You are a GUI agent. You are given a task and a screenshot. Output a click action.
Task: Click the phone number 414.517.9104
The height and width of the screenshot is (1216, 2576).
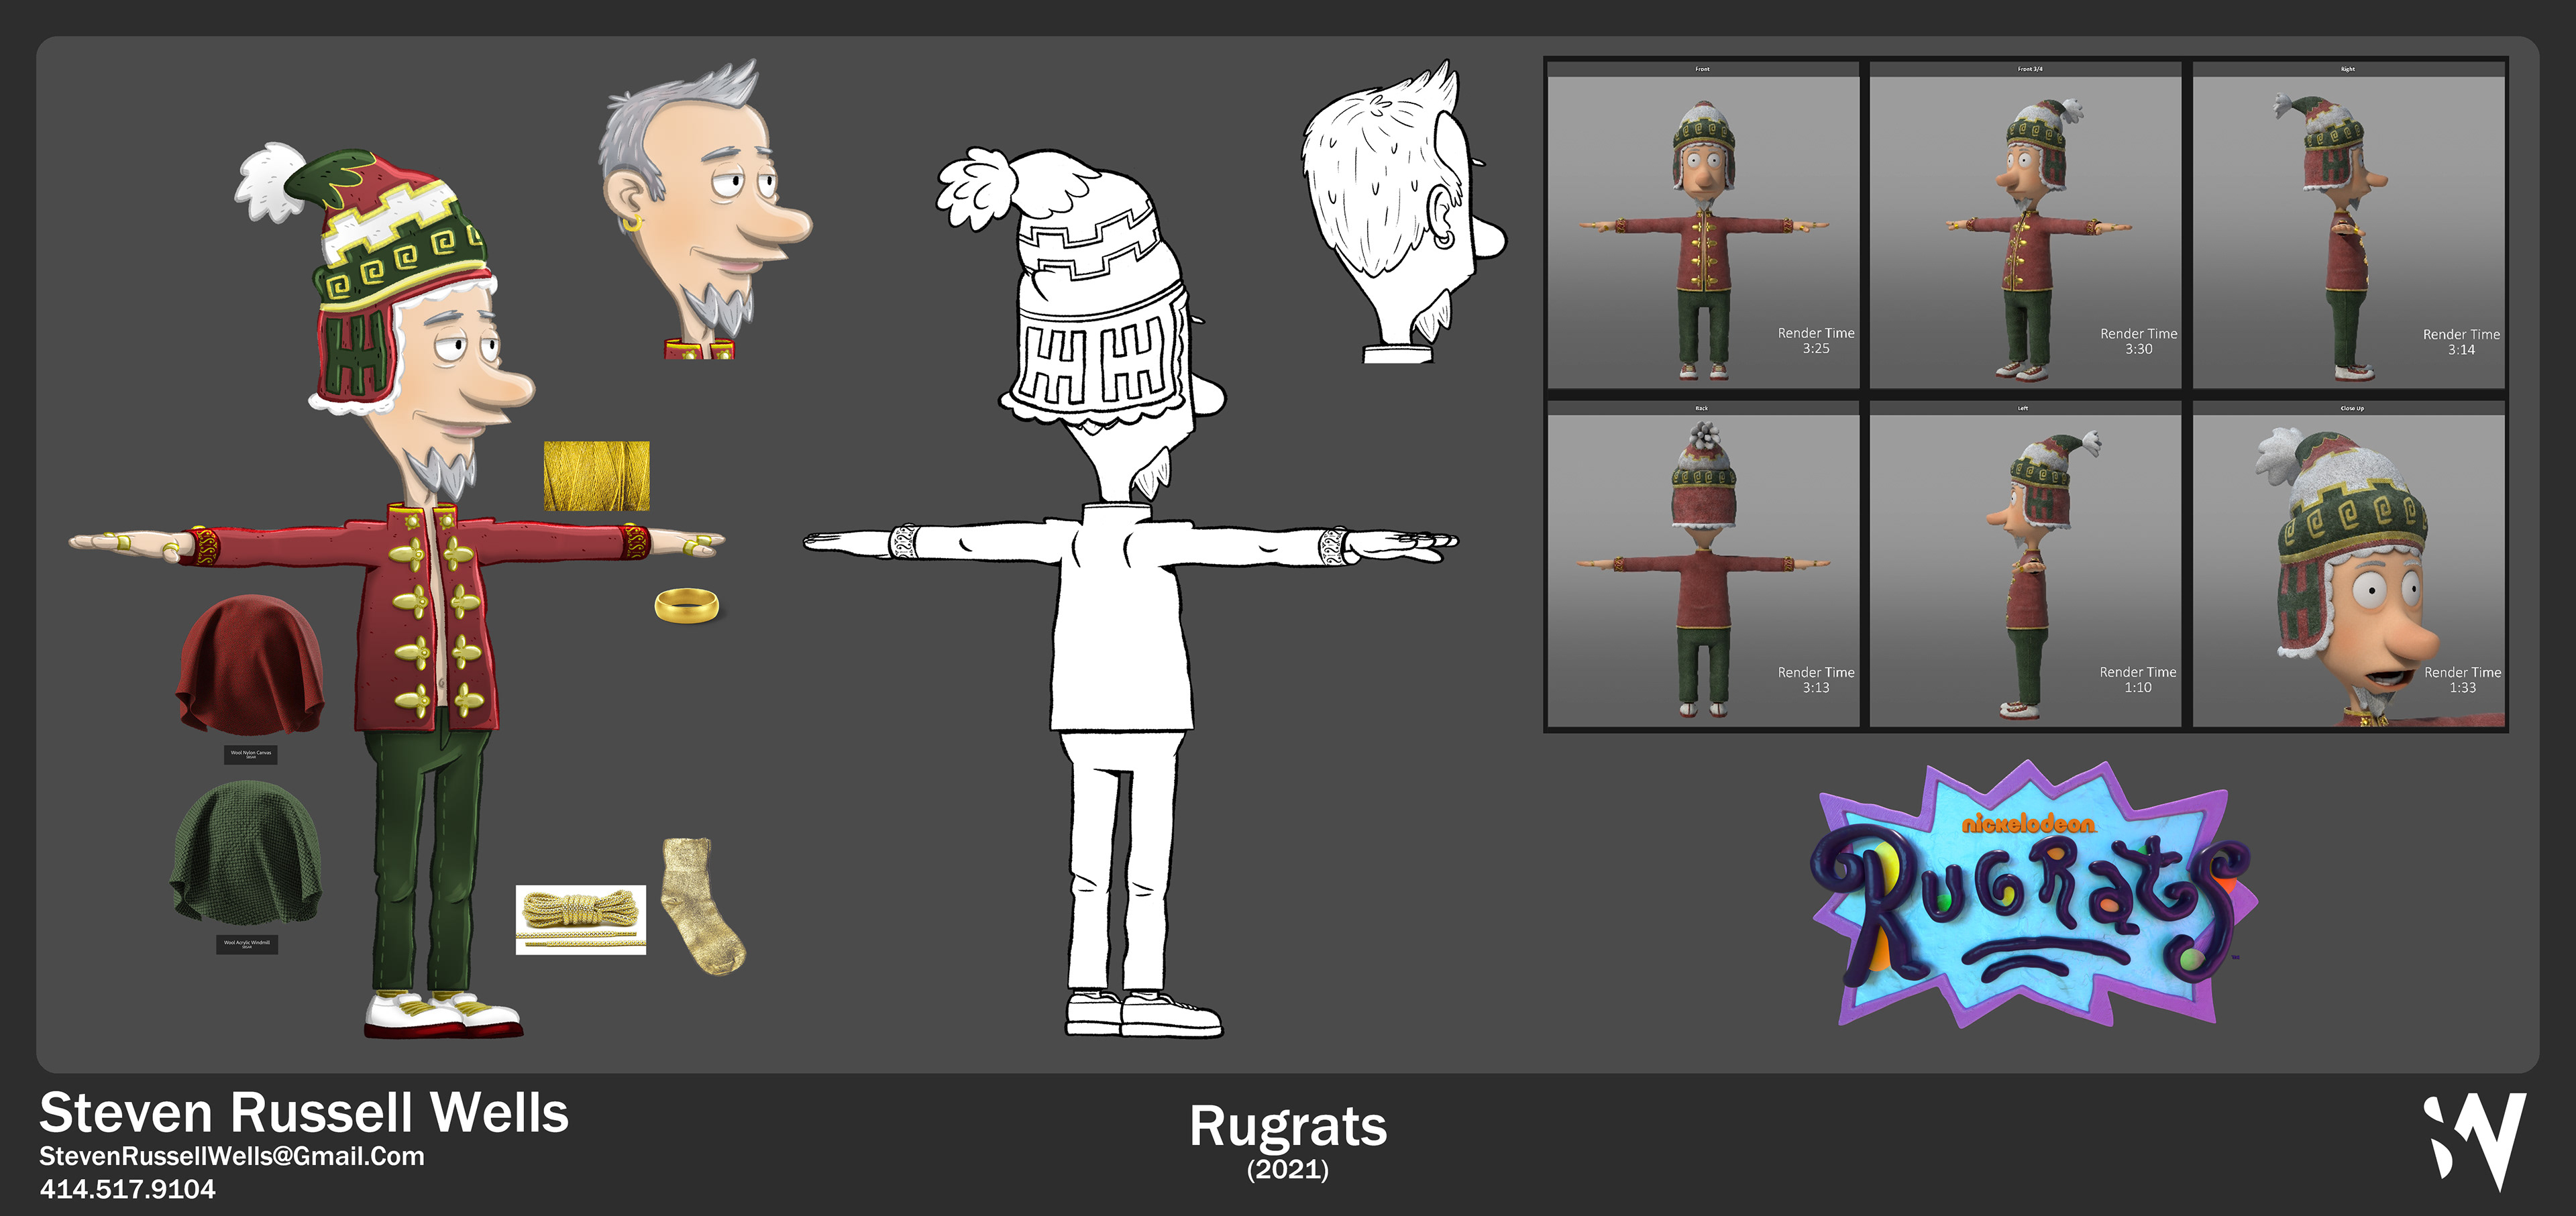pos(127,1189)
